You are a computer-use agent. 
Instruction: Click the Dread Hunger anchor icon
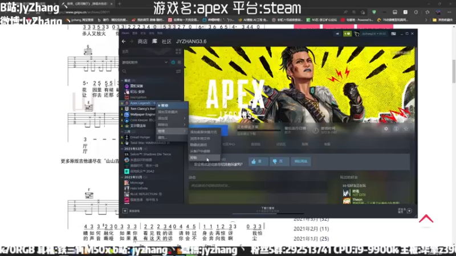(x=127, y=137)
